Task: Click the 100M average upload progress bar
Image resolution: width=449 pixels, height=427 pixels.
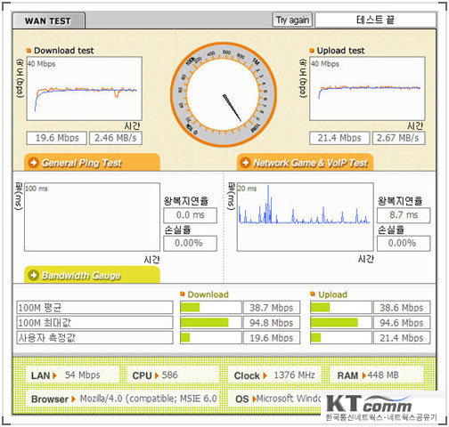Action: click(340, 308)
